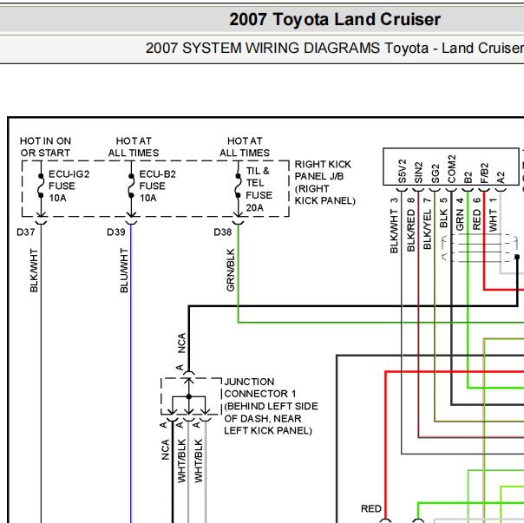
Task: Click the ECU-B2 fuse symbol
Action: [x=131, y=186]
